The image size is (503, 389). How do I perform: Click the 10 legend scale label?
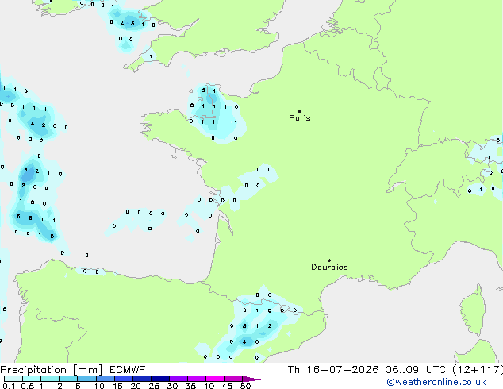[x=99, y=386]
